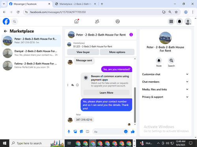Close the Marketplace browser tab
The image size is (197, 147).
(x=95, y=4)
